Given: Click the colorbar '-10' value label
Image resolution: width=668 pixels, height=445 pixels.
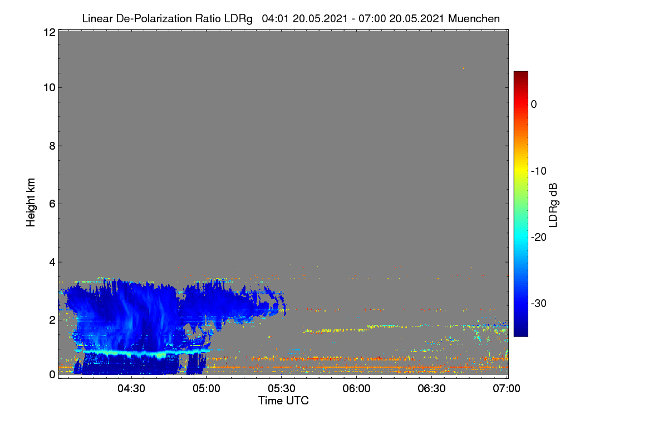Looking at the screenshot, I should 539,171.
